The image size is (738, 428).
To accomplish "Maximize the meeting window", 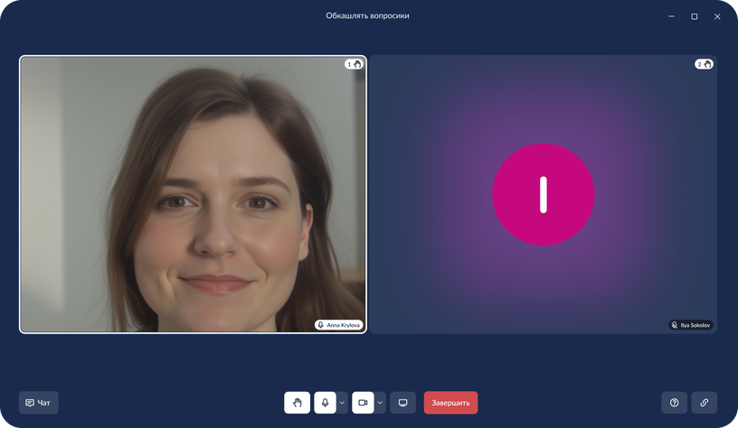I will click(x=695, y=16).
